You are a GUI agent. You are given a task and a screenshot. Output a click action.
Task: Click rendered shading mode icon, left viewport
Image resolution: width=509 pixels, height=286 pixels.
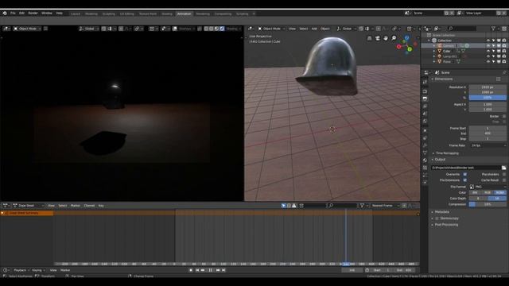(222, 29)
